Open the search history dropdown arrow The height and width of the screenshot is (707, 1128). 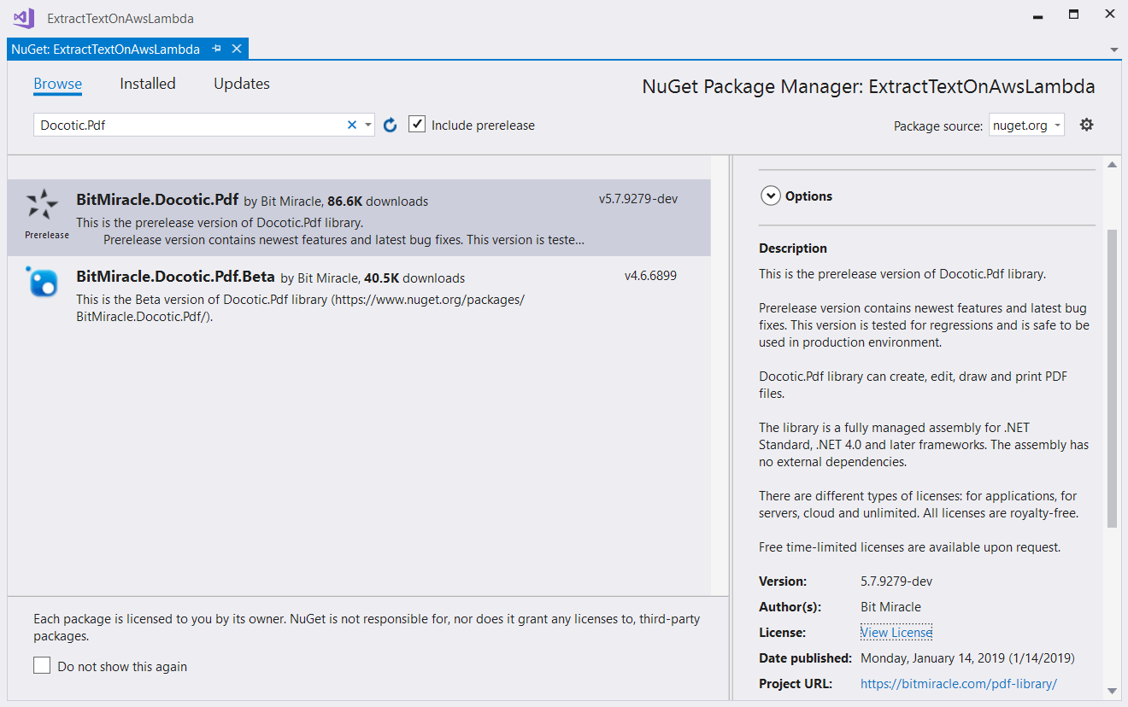[x=368, y=126]
